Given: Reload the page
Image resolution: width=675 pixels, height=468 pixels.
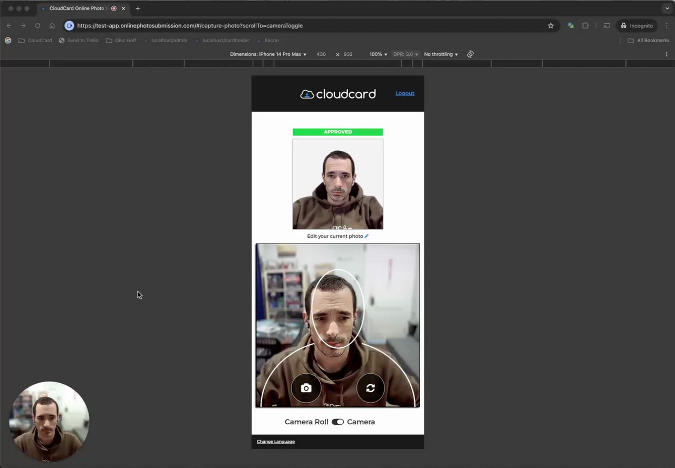Looking at the screenshot, I should pos(37,25).
